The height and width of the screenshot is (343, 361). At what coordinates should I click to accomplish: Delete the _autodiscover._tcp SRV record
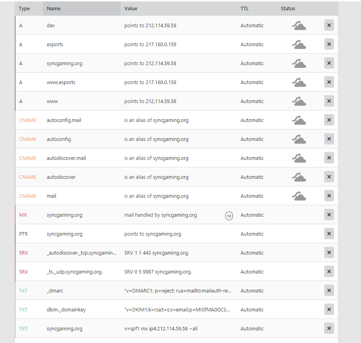(x=329, y=253)
